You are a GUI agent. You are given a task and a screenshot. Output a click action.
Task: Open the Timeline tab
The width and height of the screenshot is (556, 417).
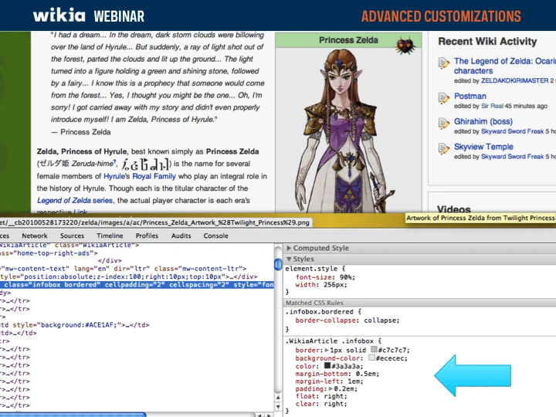click(110, 236)
